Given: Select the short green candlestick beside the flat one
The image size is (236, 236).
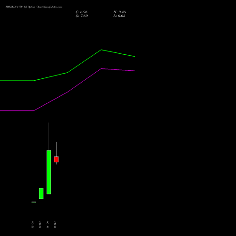Looking at the screenshot, I should point(41,194).
